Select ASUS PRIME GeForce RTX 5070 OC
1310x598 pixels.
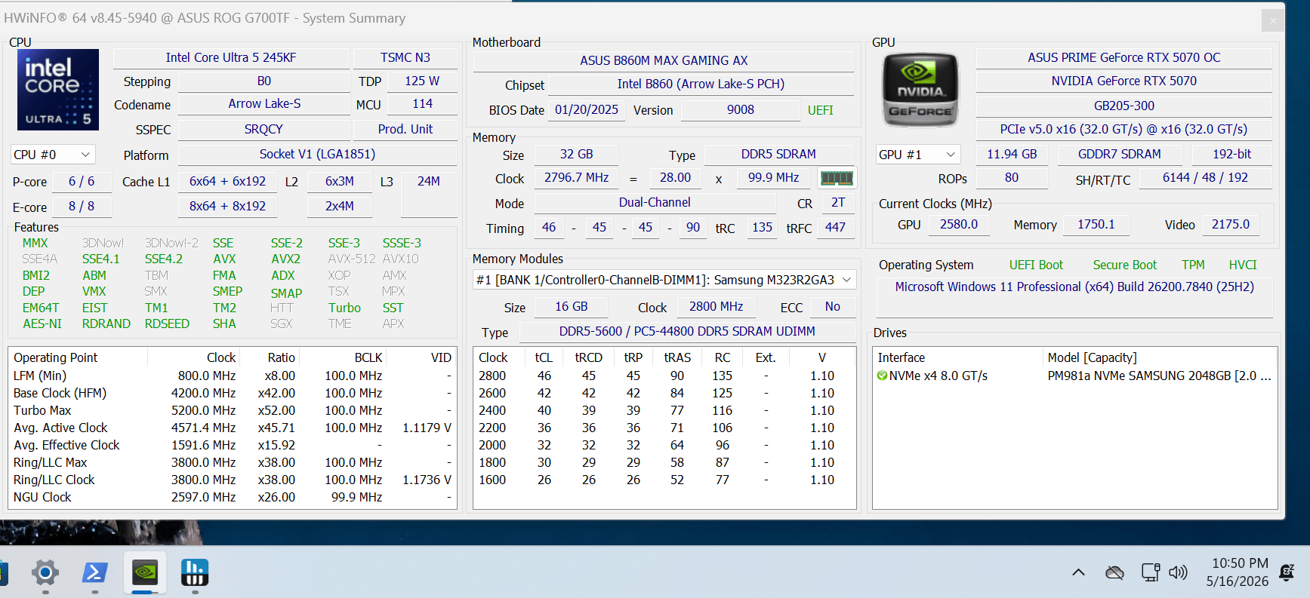(1124, 58)
